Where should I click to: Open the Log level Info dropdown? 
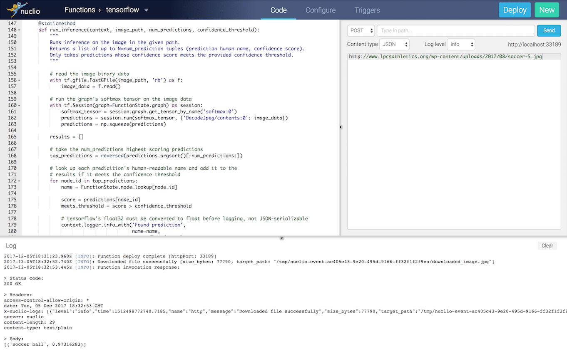pos(461,44)
